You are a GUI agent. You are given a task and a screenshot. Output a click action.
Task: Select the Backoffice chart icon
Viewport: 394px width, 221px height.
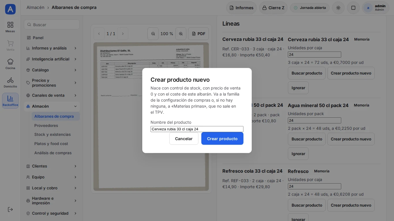pyautogui.click(x=10, y=101)
